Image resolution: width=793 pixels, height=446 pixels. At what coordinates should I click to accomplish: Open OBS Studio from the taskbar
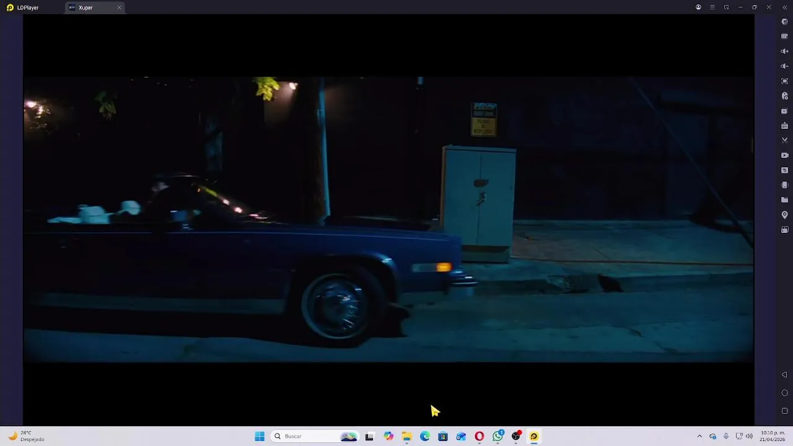[516, 436]
